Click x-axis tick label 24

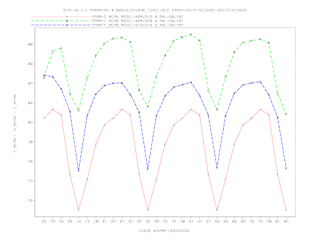pyautogui.click(x=113, y=221)
